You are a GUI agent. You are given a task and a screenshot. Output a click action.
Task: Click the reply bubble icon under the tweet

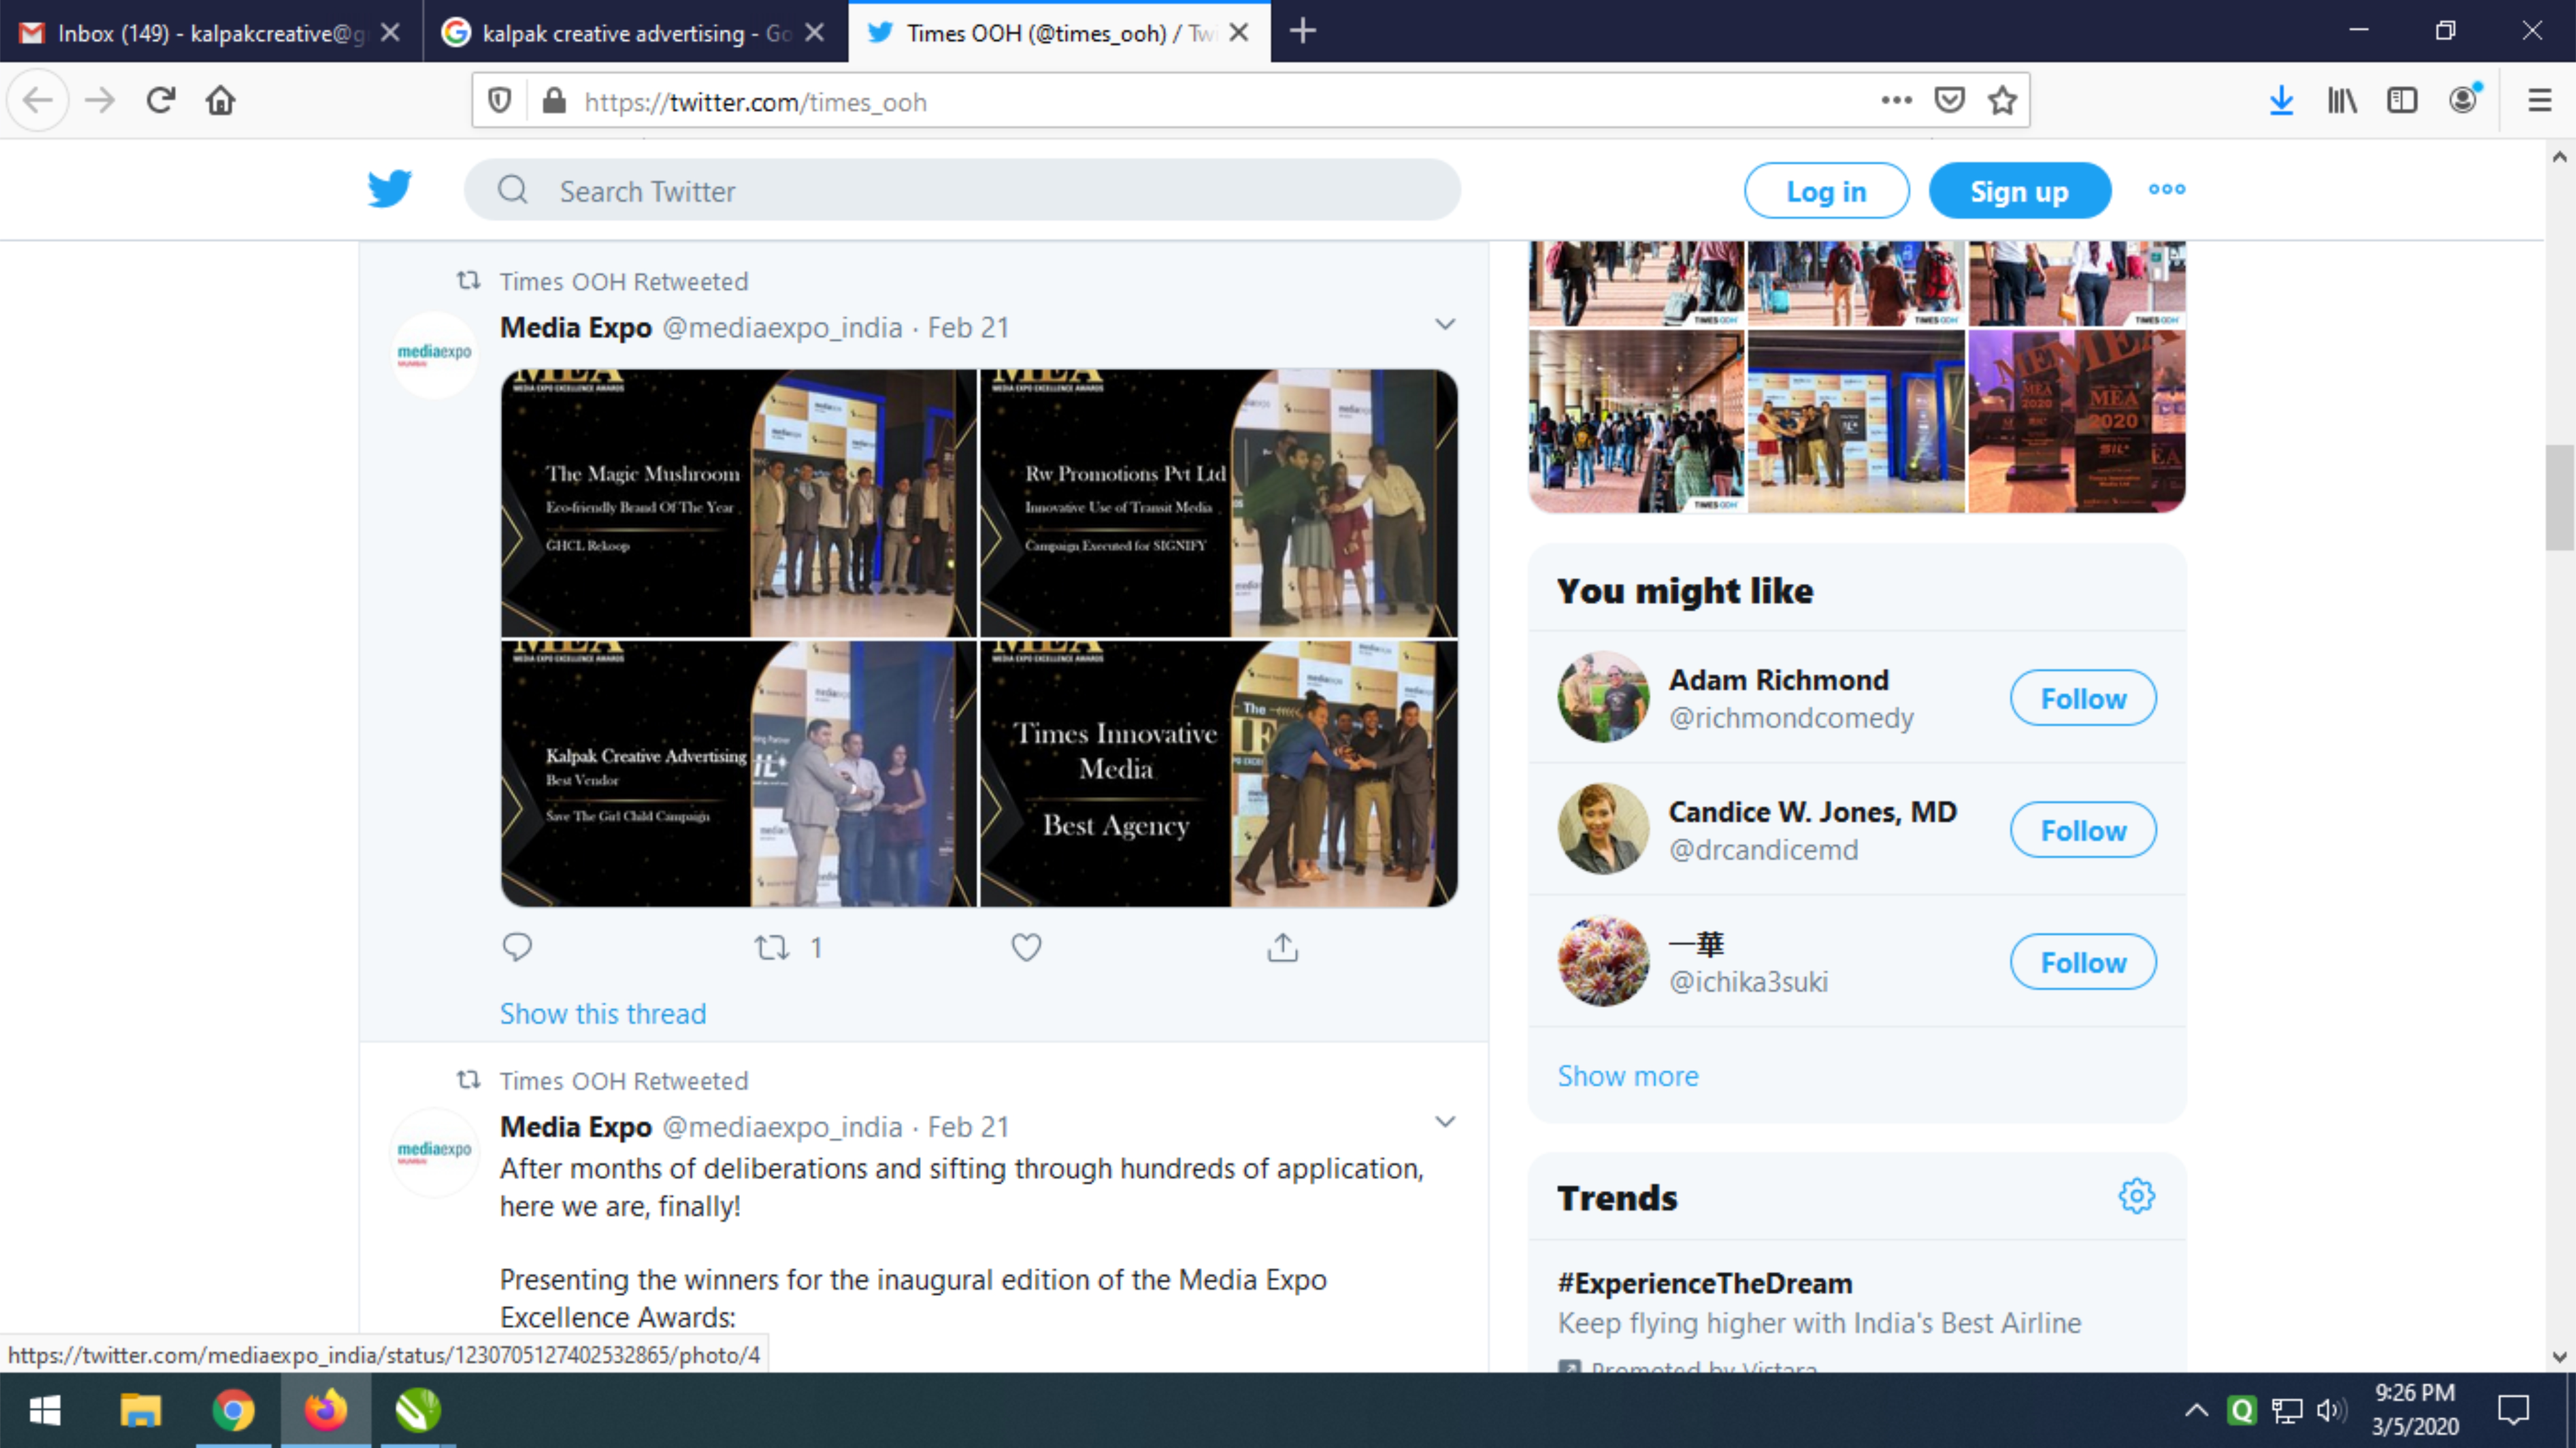(x=517, y=946)
